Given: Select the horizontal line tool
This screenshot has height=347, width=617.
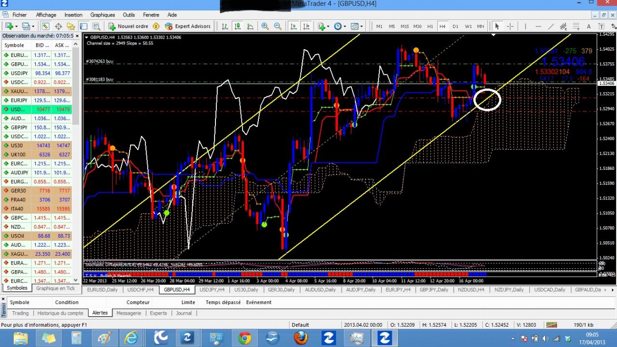Looking at the screenshot, I should coord(538,26).
